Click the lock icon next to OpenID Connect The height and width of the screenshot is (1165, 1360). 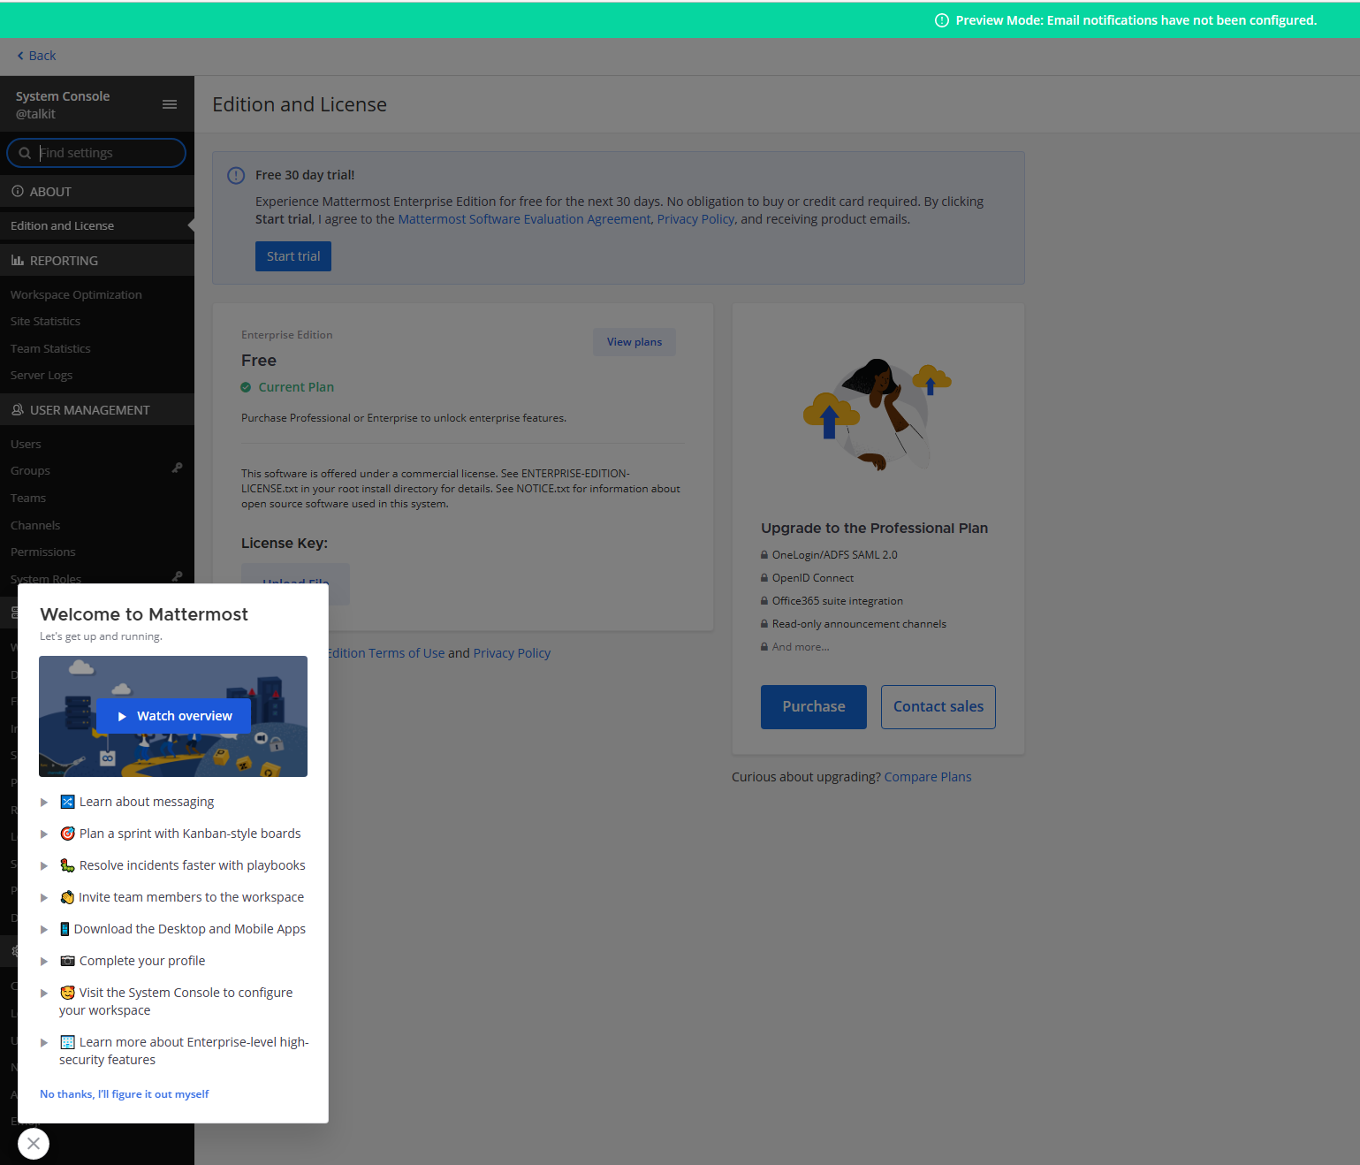coord(764,578)
